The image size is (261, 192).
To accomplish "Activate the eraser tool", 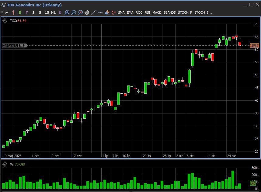I will (x=107, y=12).
